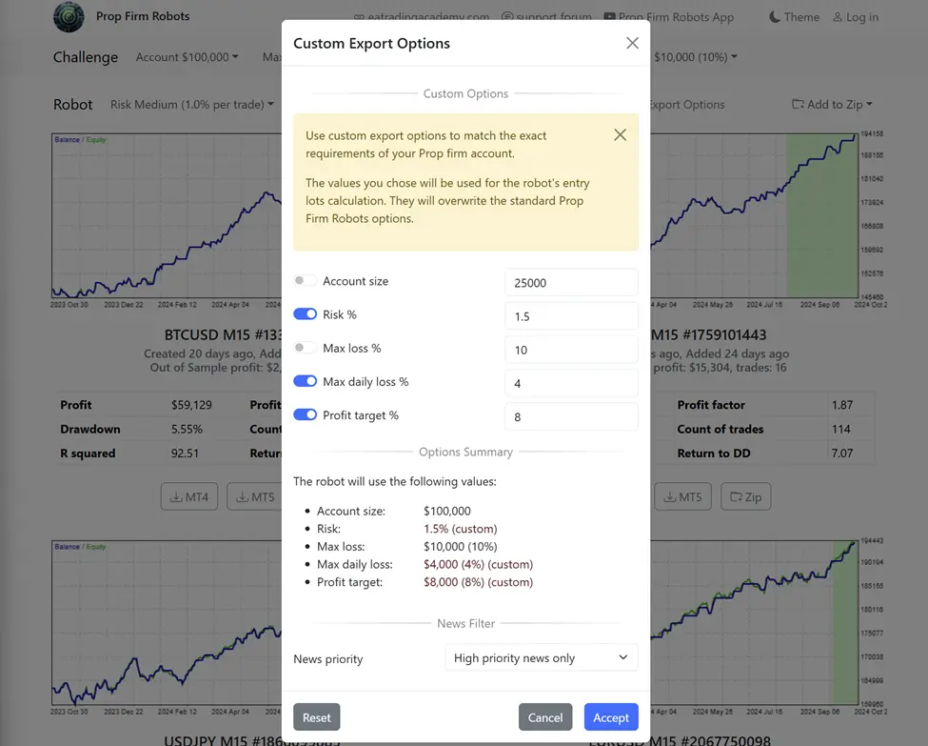The height and width of the screenshot is (746, 928).
Task: Download the MT4 robot file
Action: coord(190,496)
